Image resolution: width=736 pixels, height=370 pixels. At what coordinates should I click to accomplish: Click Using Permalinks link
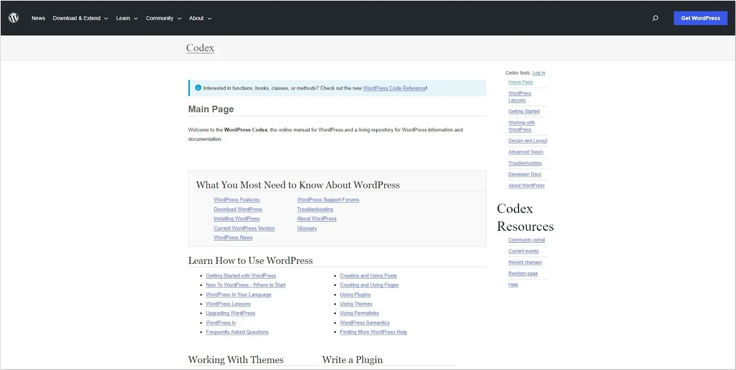pyautogui.click(x=359, y=313)
